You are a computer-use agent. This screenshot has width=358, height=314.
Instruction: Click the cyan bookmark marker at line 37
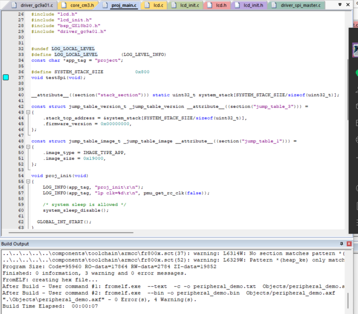(x=6, y=77)
